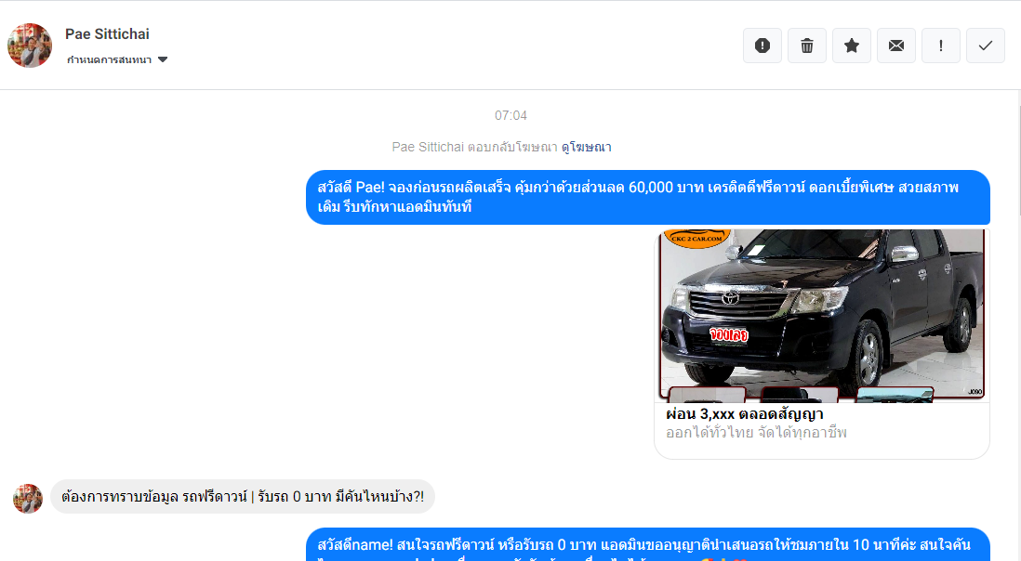The width and height of the screenshot is (1021, 561).
Task: Click customer's message asking about รถฟรีดาวน์
Action: [242, 497]
